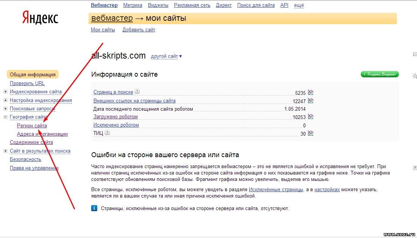Open chart icon for Страниц в поиске
417x238 pixels.
[311, 93]
